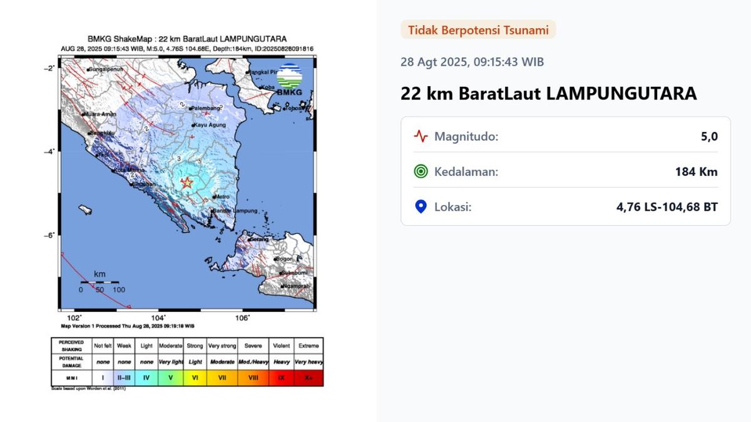Screen dimensions: 751x422
Task: Click the Tidak Berpotensi Tsunami badge
Action: click(x=478, y=29)
